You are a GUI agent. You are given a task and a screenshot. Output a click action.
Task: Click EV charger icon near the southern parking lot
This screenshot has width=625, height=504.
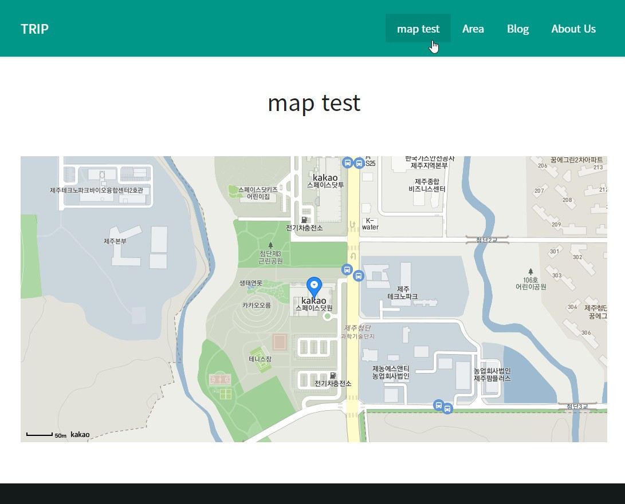tap(333, 375)
